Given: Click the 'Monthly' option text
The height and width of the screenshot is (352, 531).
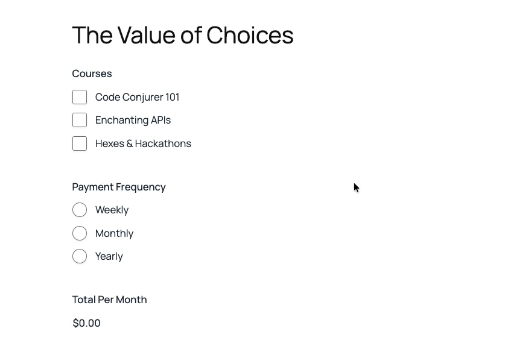Looking at the screenshot, I should tap(114, 233).
